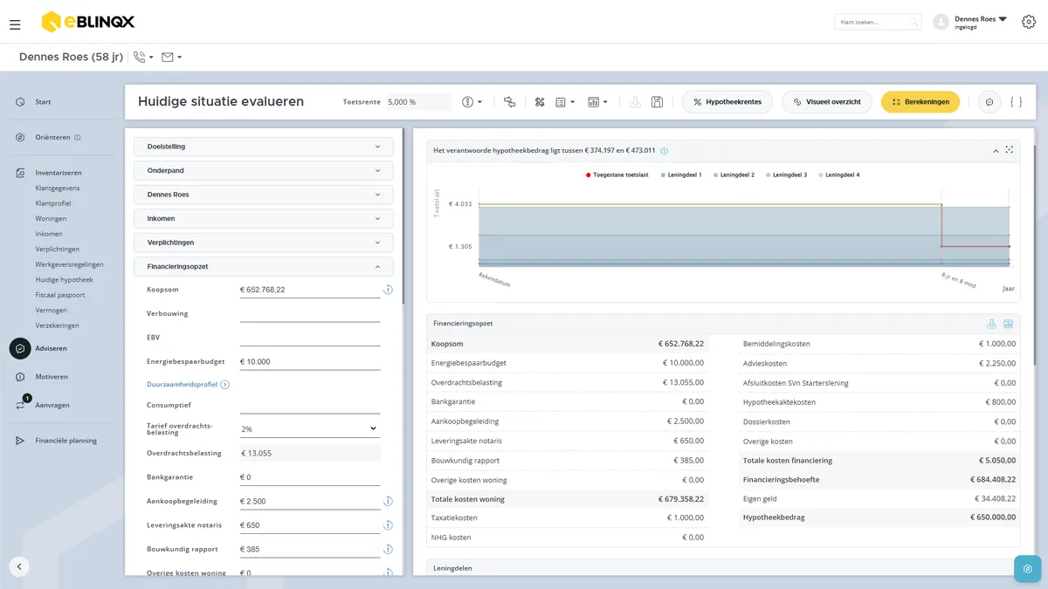
Task: Open Financiële planning in sidebar
Action: click(x=65, y=441)
